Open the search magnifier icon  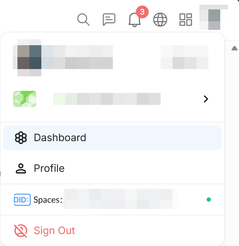84,20
